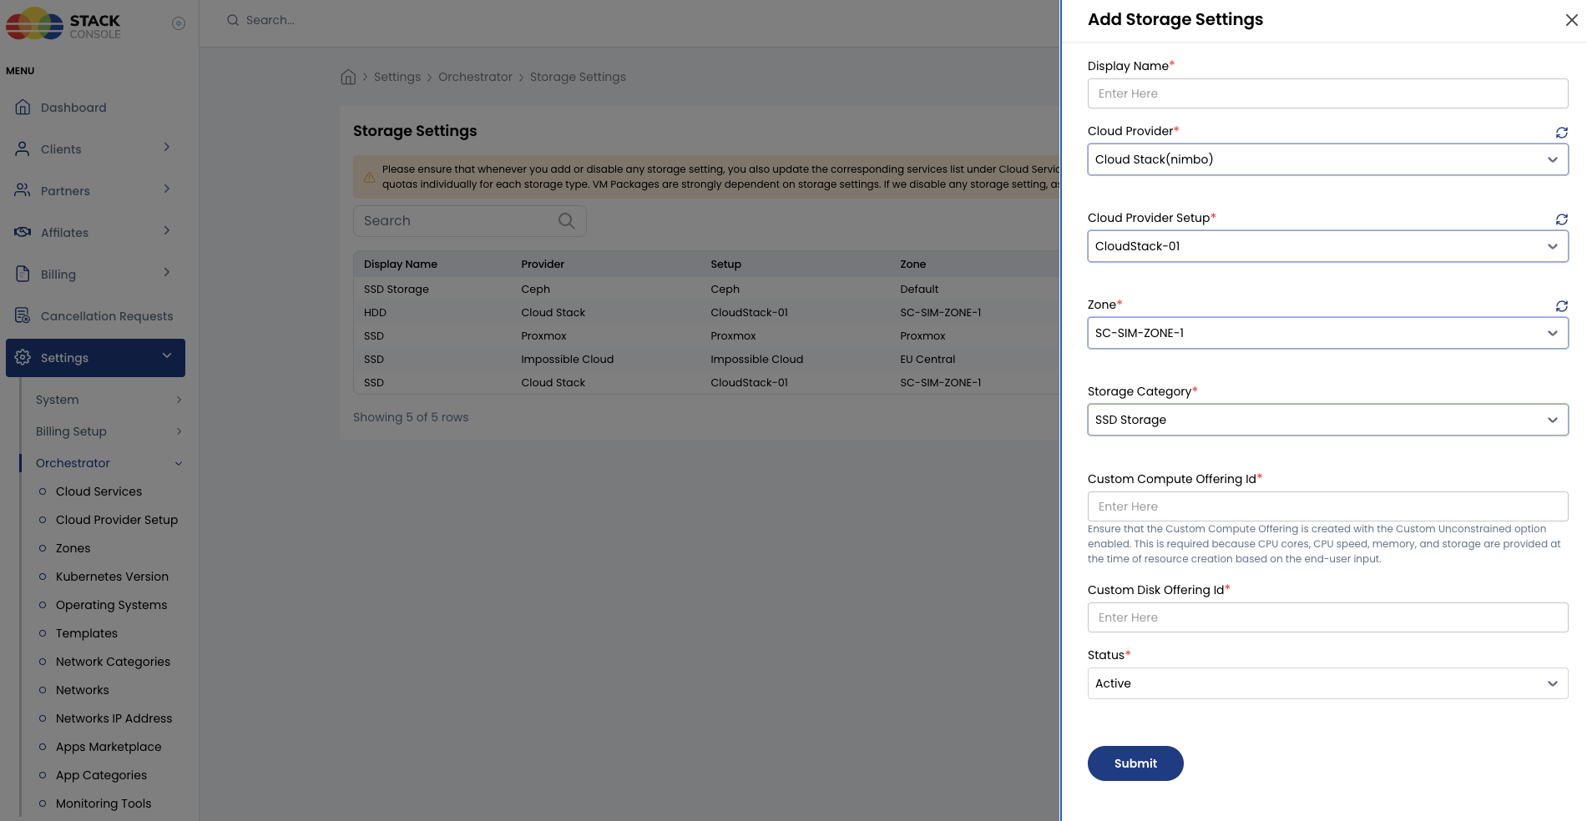
Task: Open Apps Marketplace submenu item
Action: click(109, 747)
